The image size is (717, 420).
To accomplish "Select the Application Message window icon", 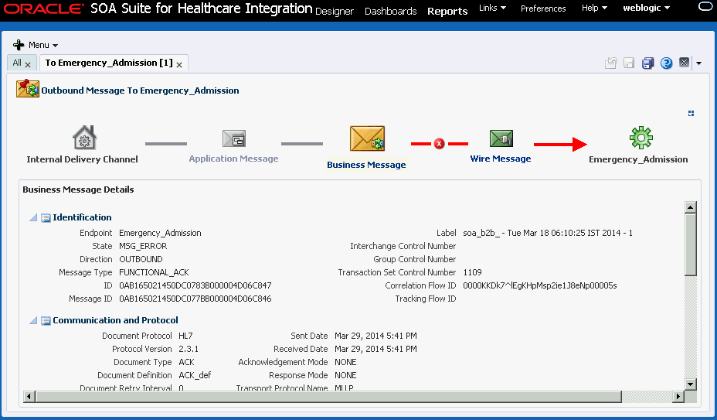I will point(234,138).
